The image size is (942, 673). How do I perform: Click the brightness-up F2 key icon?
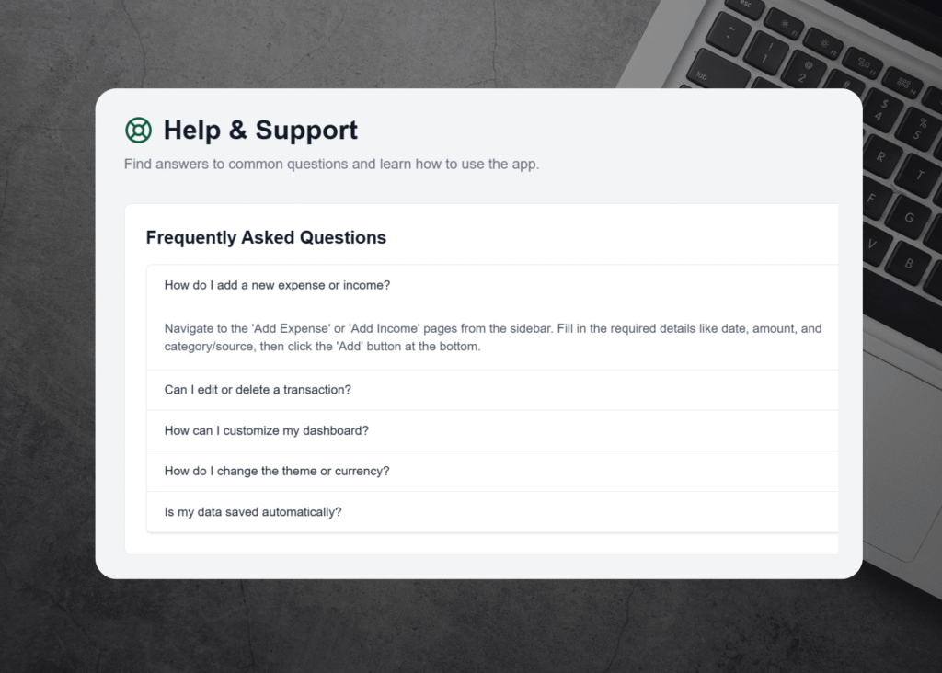point(822,42)
